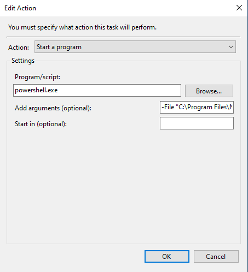248x272 pixels.
Task: Click the Browse... button
Action: click(x=209, y=91)
